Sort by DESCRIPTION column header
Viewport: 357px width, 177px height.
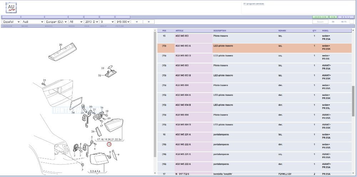[220, 31]
